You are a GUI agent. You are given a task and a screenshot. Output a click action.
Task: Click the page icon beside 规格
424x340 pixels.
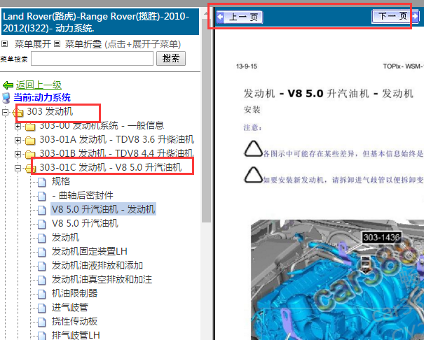[41, 182]
